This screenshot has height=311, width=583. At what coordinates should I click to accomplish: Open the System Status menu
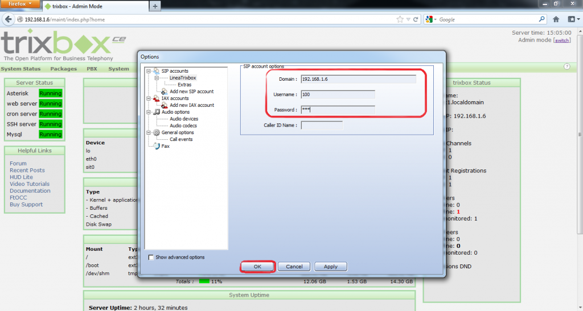[20, 69]
